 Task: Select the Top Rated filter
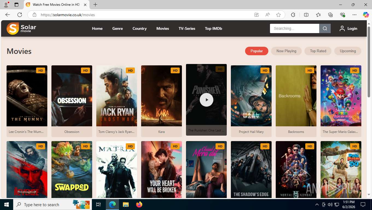(318, 51)
